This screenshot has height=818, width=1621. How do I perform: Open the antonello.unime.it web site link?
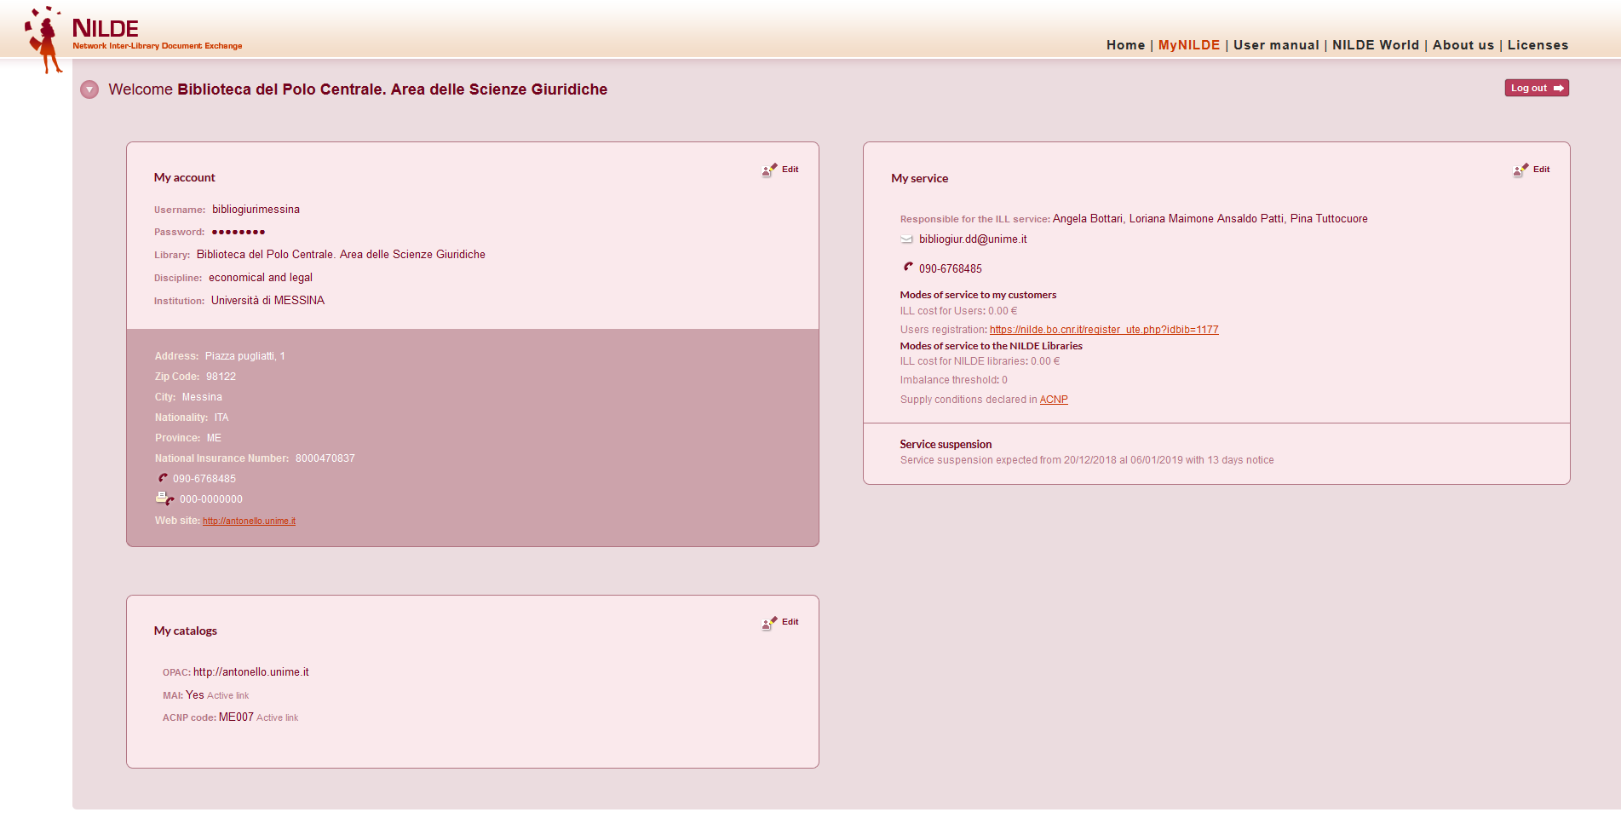(x=249, y=521)
